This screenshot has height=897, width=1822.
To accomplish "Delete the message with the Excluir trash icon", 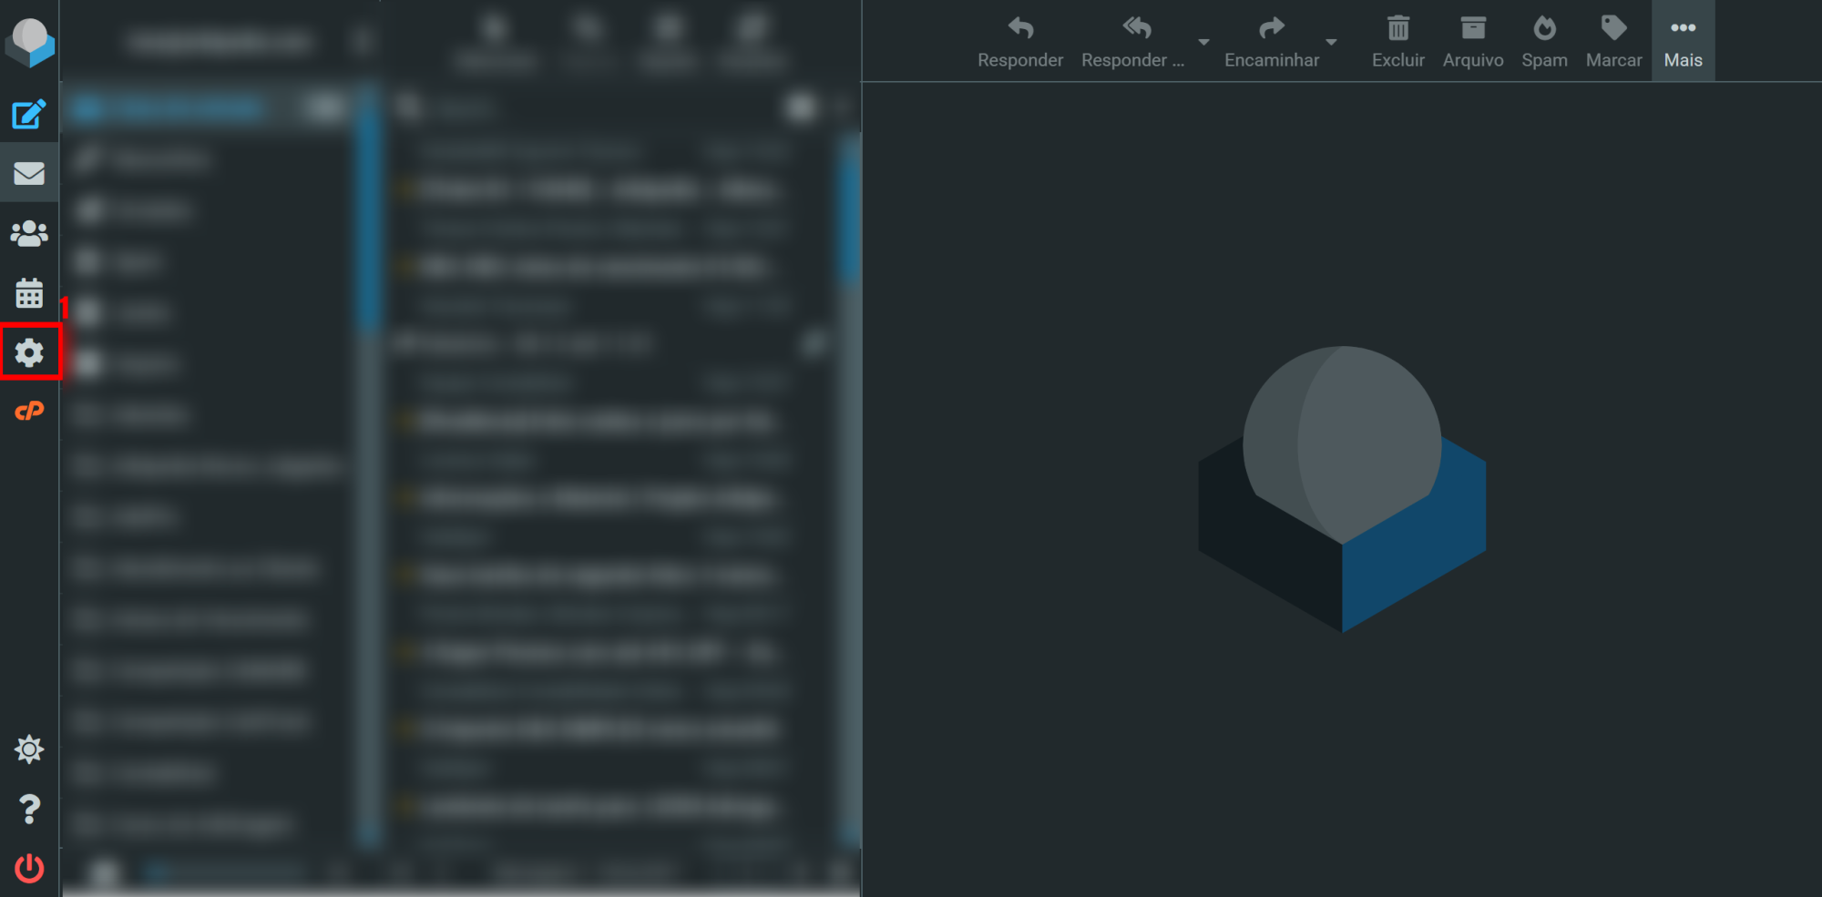I will click(1397, 40).
